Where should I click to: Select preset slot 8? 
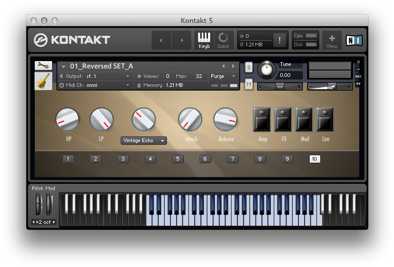pos(260,159)
